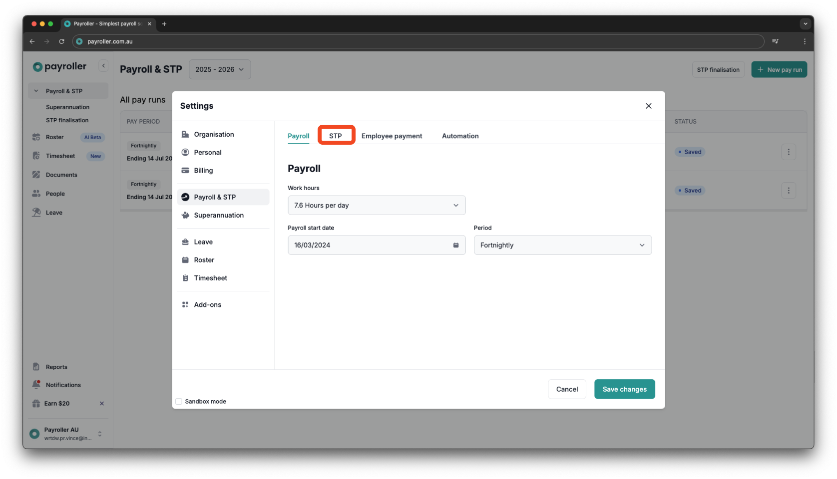
Task: Close the Settings dialog with X
Action: click(648, 106)
